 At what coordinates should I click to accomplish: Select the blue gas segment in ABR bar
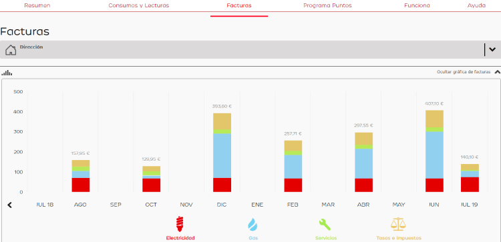coord(363,163)
